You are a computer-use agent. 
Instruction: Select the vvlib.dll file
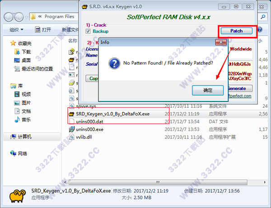point(84,137)
